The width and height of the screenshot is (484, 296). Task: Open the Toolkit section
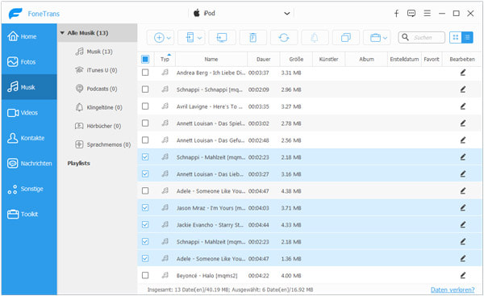(29, 214)
